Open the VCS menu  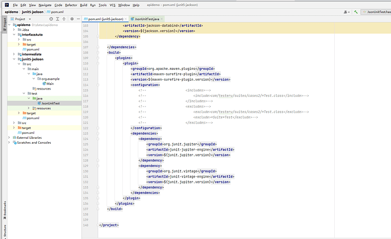pyautogui.click(x=112, y=5)
